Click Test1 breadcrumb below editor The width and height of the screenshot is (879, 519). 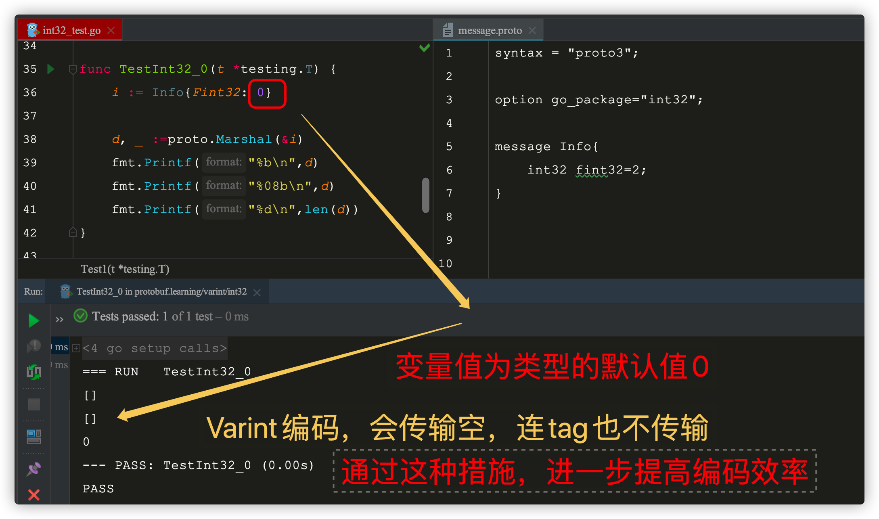click(x=125, y=269)
